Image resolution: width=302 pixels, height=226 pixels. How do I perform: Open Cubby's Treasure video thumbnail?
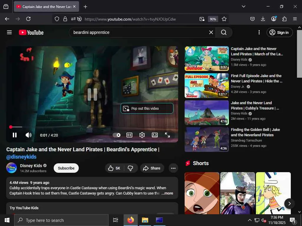(x=207, y=113)
